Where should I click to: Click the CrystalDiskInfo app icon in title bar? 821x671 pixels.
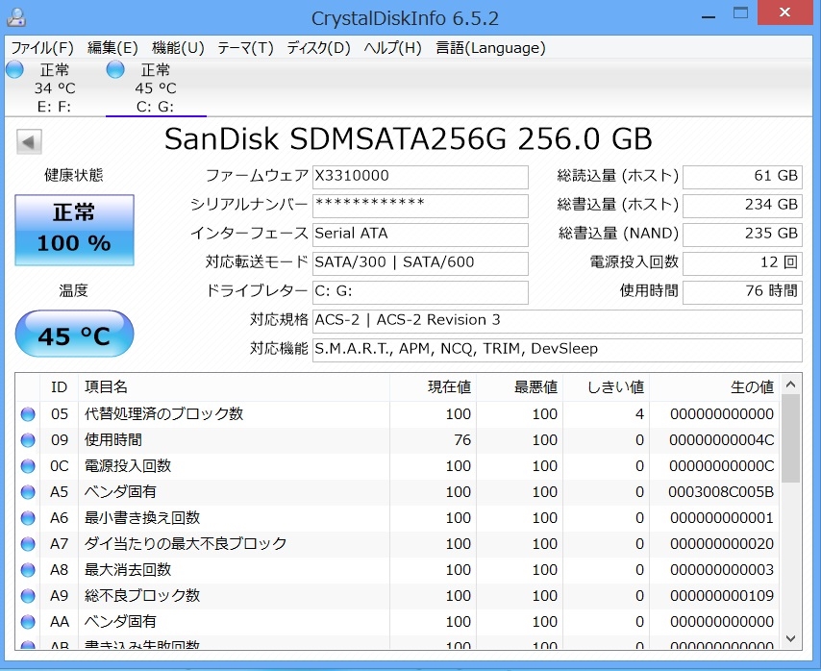click(16, 16)
